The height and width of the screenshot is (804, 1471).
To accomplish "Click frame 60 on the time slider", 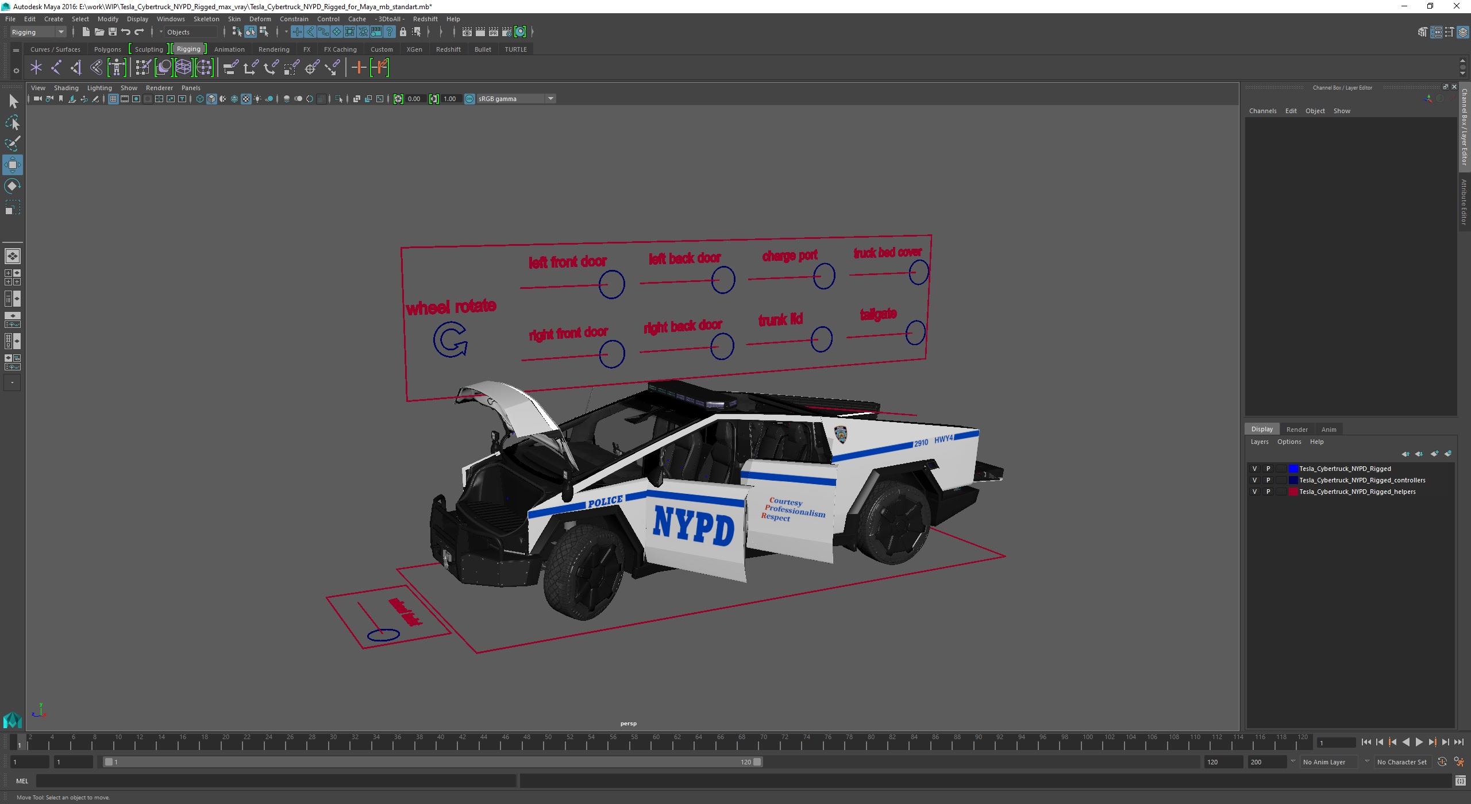I will [656, 743].
